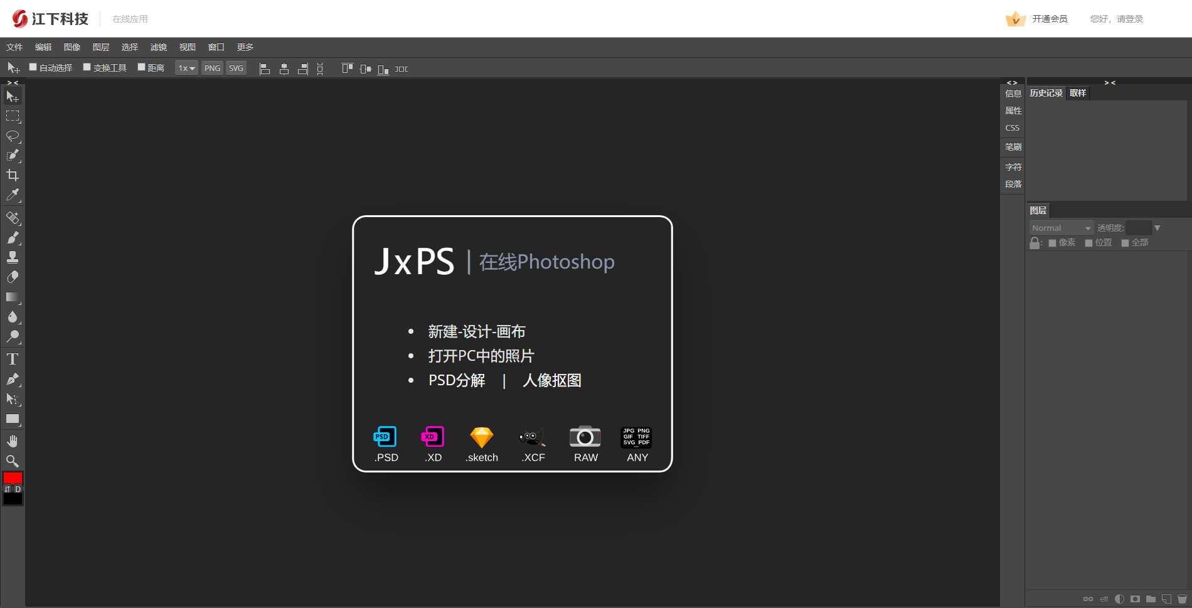
Task: Enable the 变换工具 checkbox
Action: click(x=87, y=67)
